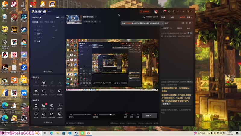The width and height of the screenshot is (241, 136).
Task: Open the hamburger menu in title bar
Action: coord(178,11)
